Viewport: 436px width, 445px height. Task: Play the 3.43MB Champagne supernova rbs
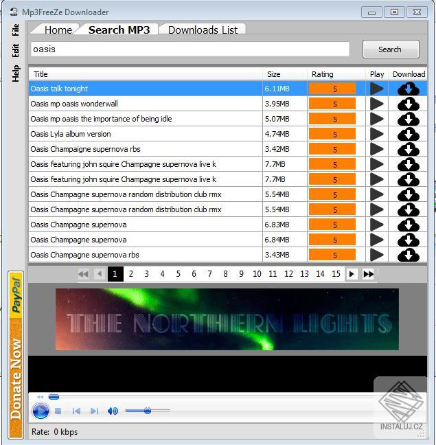coord(377,255)
